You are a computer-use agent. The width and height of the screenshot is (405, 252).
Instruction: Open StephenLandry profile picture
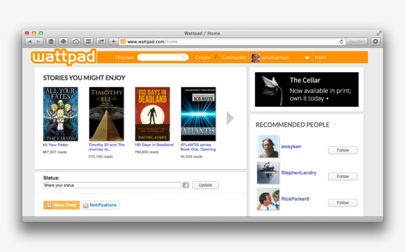(268, 172)
